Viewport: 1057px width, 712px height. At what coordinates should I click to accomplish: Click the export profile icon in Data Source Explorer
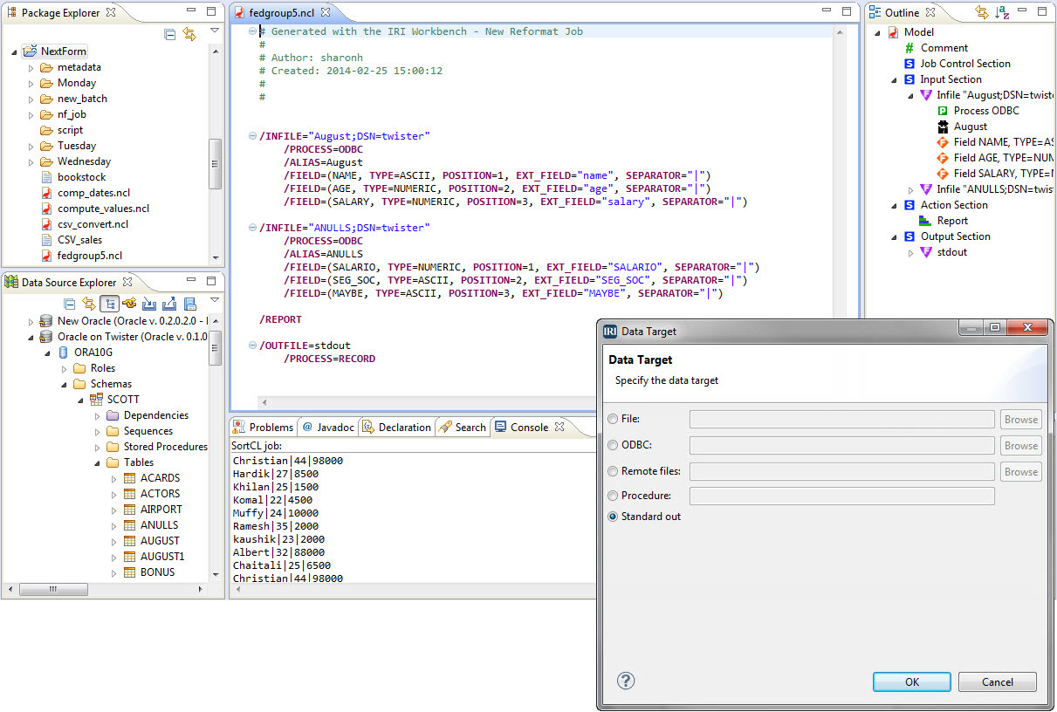168,303
